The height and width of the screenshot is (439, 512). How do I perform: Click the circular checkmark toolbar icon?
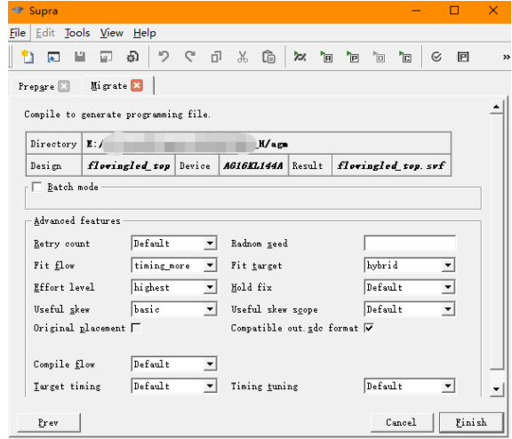436,57
